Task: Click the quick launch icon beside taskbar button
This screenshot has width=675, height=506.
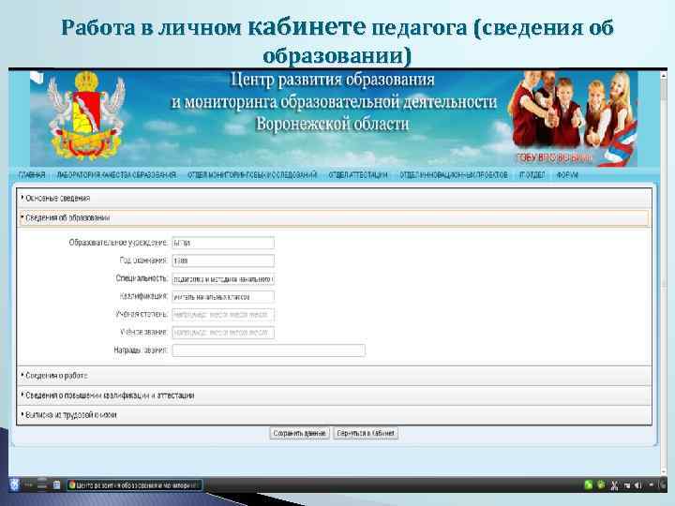Action: tap(56, 485)
